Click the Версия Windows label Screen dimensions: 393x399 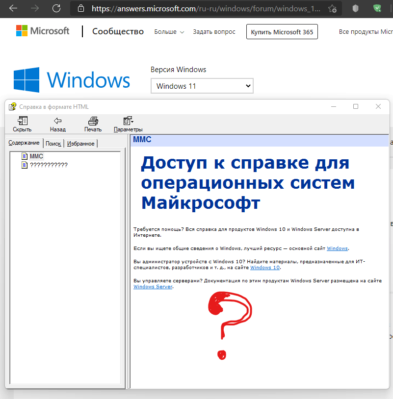click(x=178, y=70)
